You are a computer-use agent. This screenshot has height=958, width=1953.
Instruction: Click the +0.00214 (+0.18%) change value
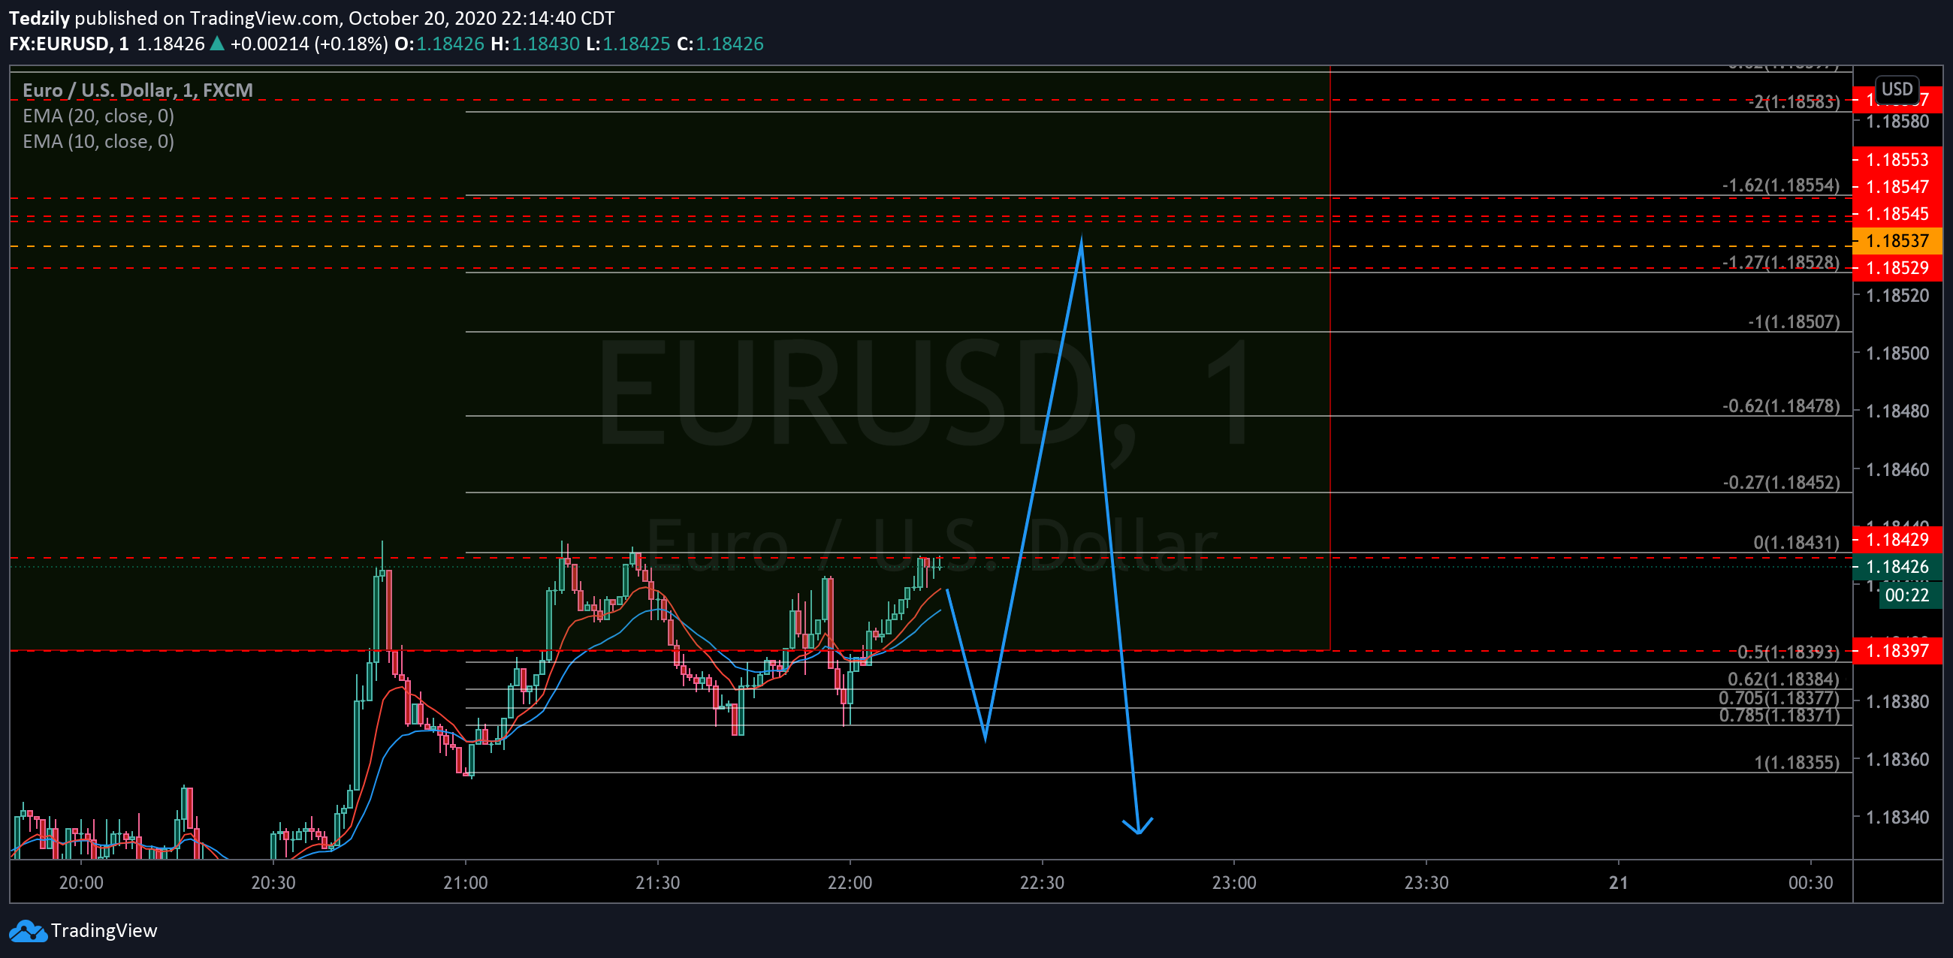(309, 44)
